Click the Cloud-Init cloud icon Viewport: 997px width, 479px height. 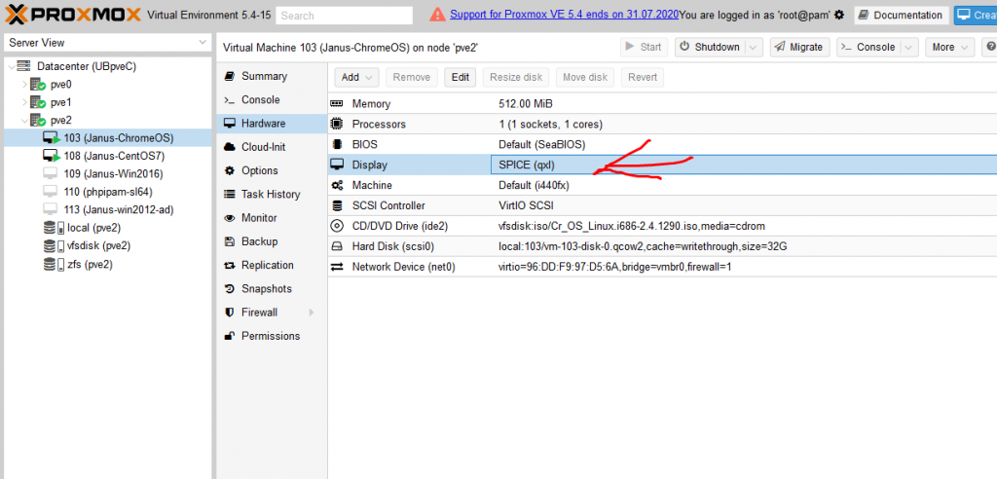[x=230, y=147]
